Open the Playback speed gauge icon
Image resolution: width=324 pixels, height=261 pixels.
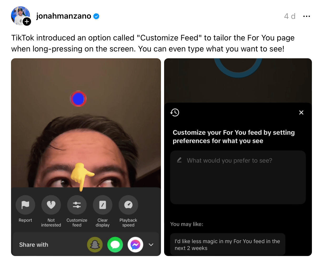(x=128, y=205)
